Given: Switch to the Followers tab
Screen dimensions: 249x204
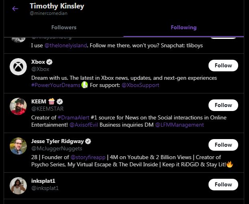Looking at the screenshot, I should (x=64, y=28).
